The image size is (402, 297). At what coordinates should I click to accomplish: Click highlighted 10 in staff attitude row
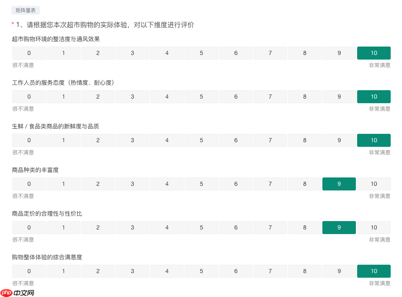373,96
